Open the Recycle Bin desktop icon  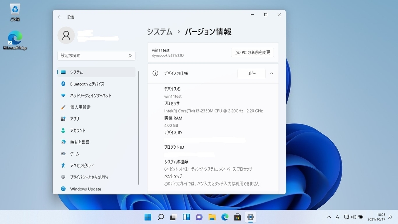(15, 12)
